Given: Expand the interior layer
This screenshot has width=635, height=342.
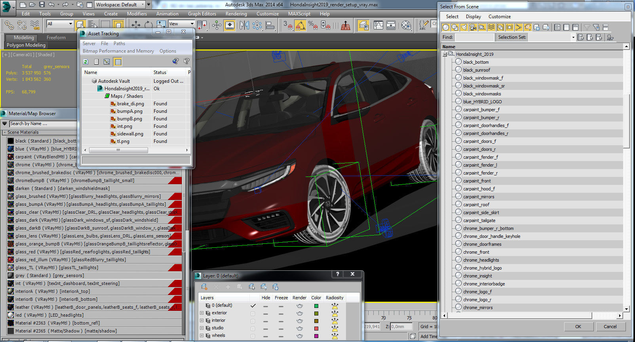Looking at the screenshot, I should pos(202,321).
